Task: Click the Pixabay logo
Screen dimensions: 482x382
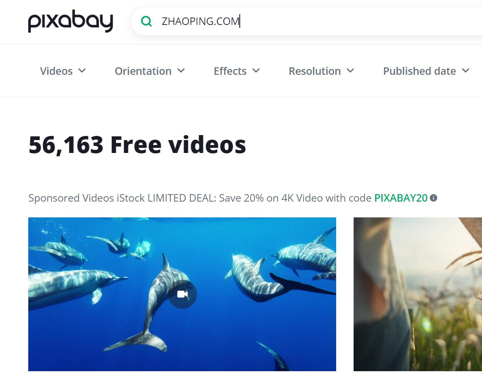Action: click(71, 21)
